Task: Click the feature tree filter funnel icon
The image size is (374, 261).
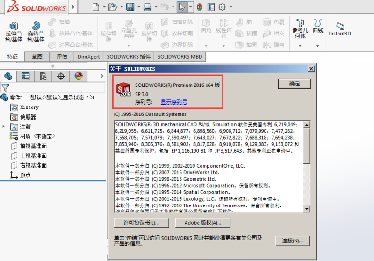Action: (5, 88)
